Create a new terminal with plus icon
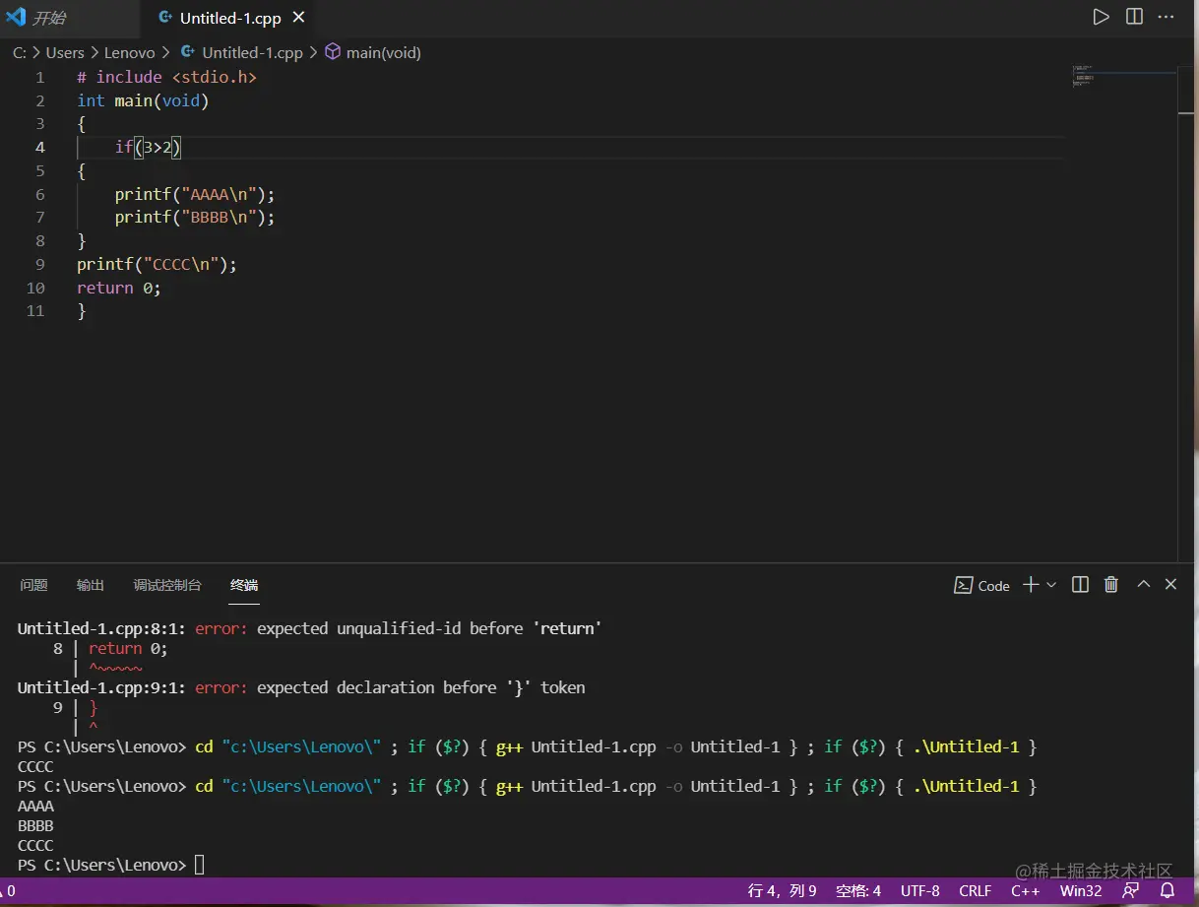 pyautogui.click(x=1030, y=585)
